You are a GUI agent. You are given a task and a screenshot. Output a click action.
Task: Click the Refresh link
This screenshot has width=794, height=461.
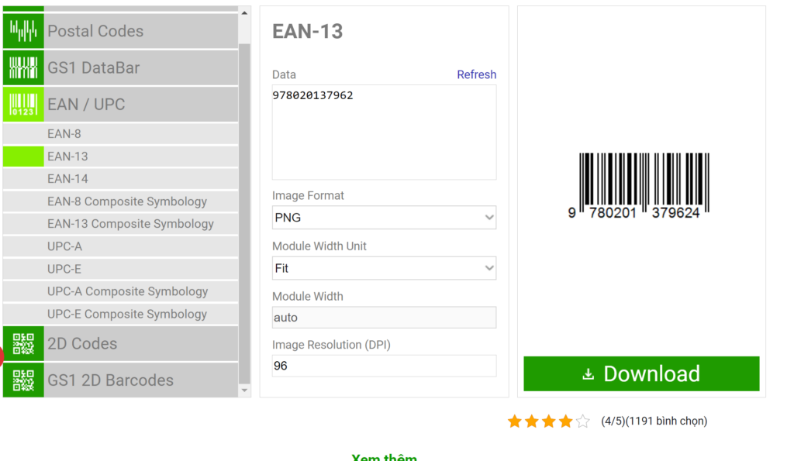pyautogui.click(x=477, y=74)
